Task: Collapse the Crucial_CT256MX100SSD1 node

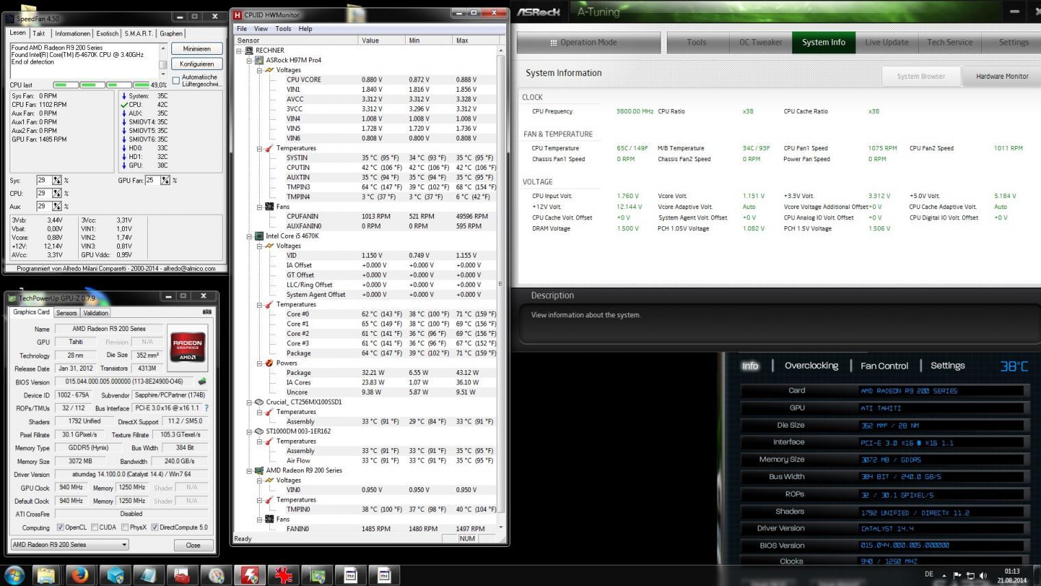Action: pos(249,402)
